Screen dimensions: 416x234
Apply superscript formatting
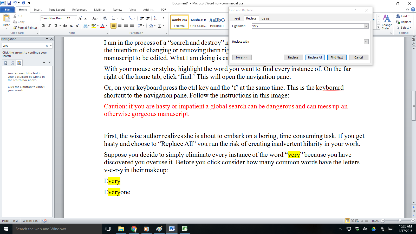coord(77,26)
